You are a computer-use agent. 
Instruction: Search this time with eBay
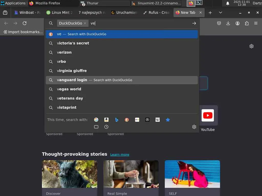pos(137,120)
